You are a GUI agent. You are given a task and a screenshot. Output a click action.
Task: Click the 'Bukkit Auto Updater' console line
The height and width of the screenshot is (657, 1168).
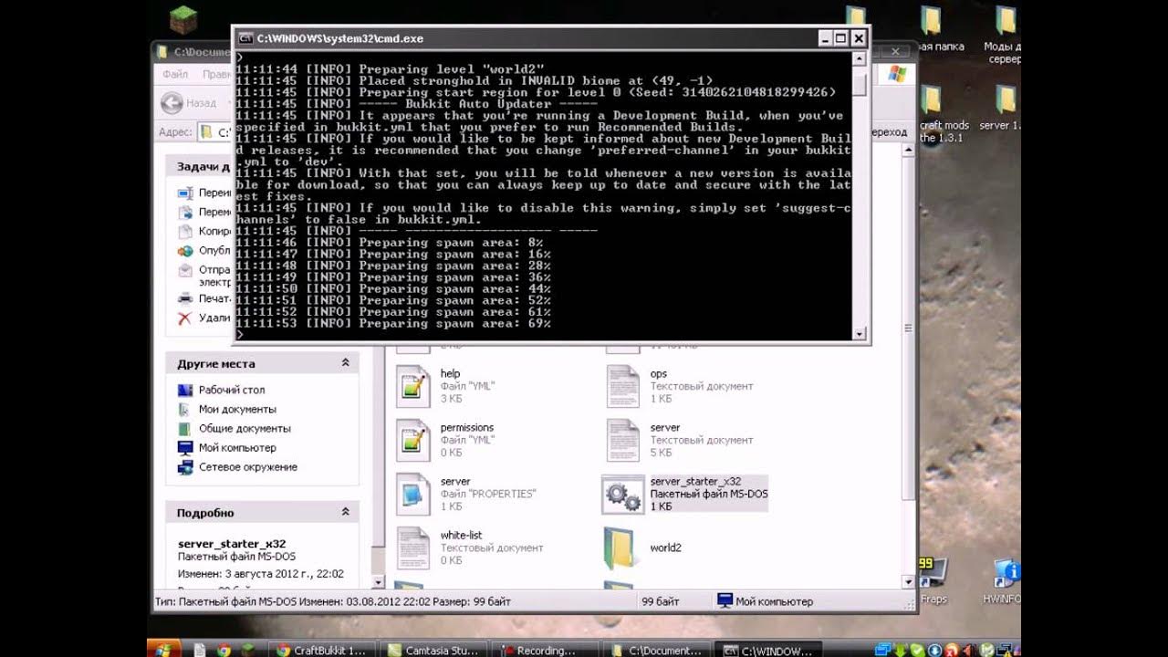pos(416,104)
